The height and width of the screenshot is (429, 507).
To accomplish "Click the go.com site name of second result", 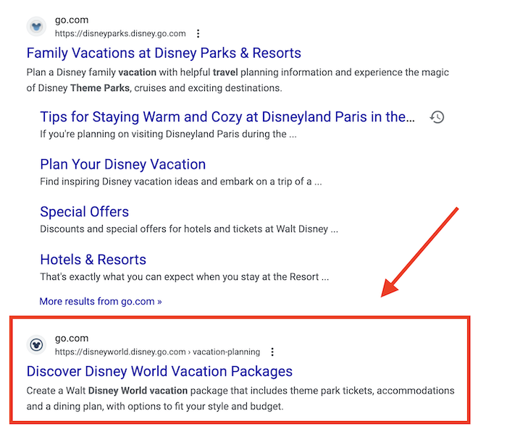I will click(72, 339).
